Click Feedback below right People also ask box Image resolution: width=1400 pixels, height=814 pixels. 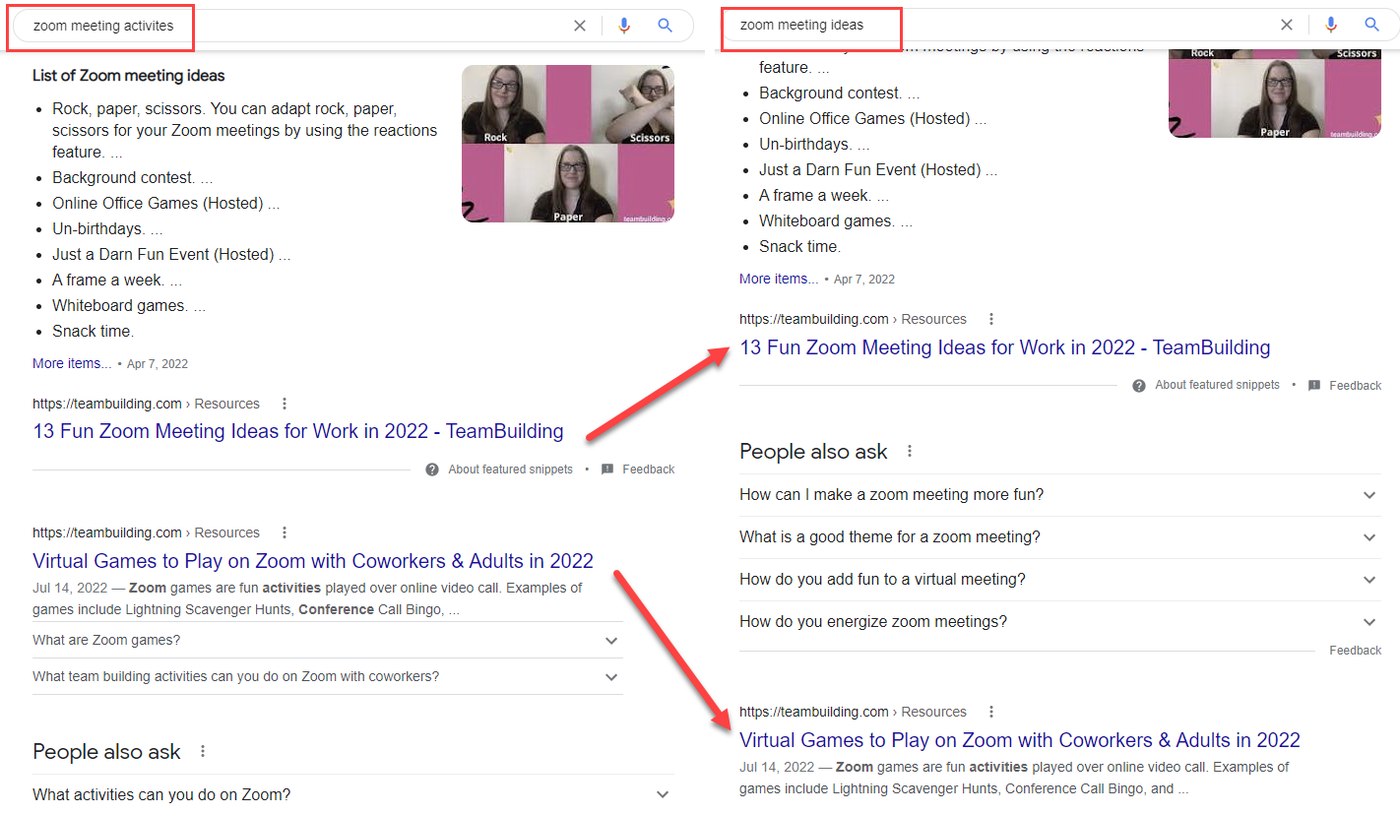click(x=1356, y=651)
